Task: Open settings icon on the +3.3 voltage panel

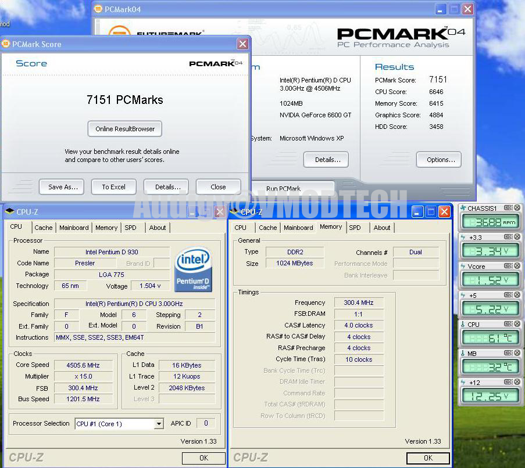Action: click(x=508, y=237)
